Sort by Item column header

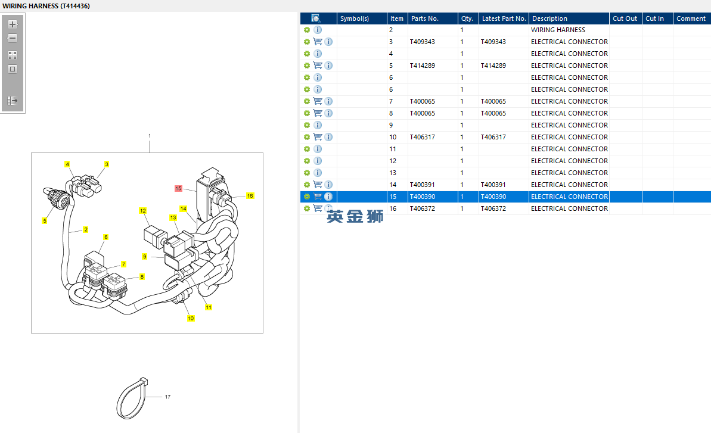coord(397,18)
